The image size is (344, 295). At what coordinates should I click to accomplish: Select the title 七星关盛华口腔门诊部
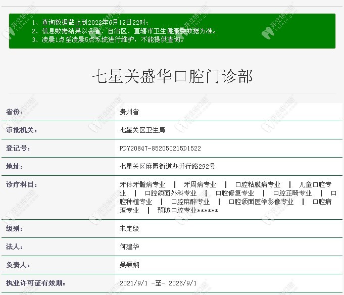pyautogui.click(x=172, y=76)
